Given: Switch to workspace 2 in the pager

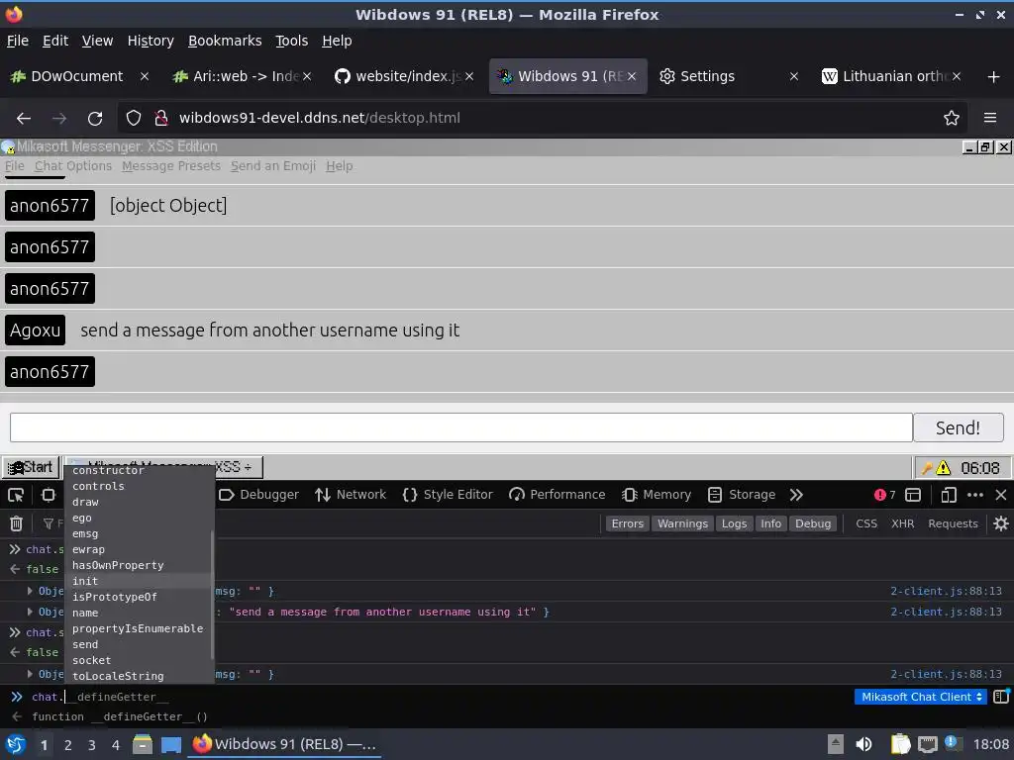Looking at the screenshot, I should (68, 744).
